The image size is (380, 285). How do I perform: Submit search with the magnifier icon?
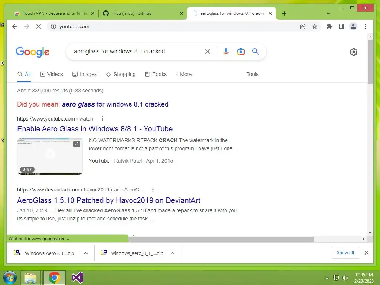[x=255, y=51]
